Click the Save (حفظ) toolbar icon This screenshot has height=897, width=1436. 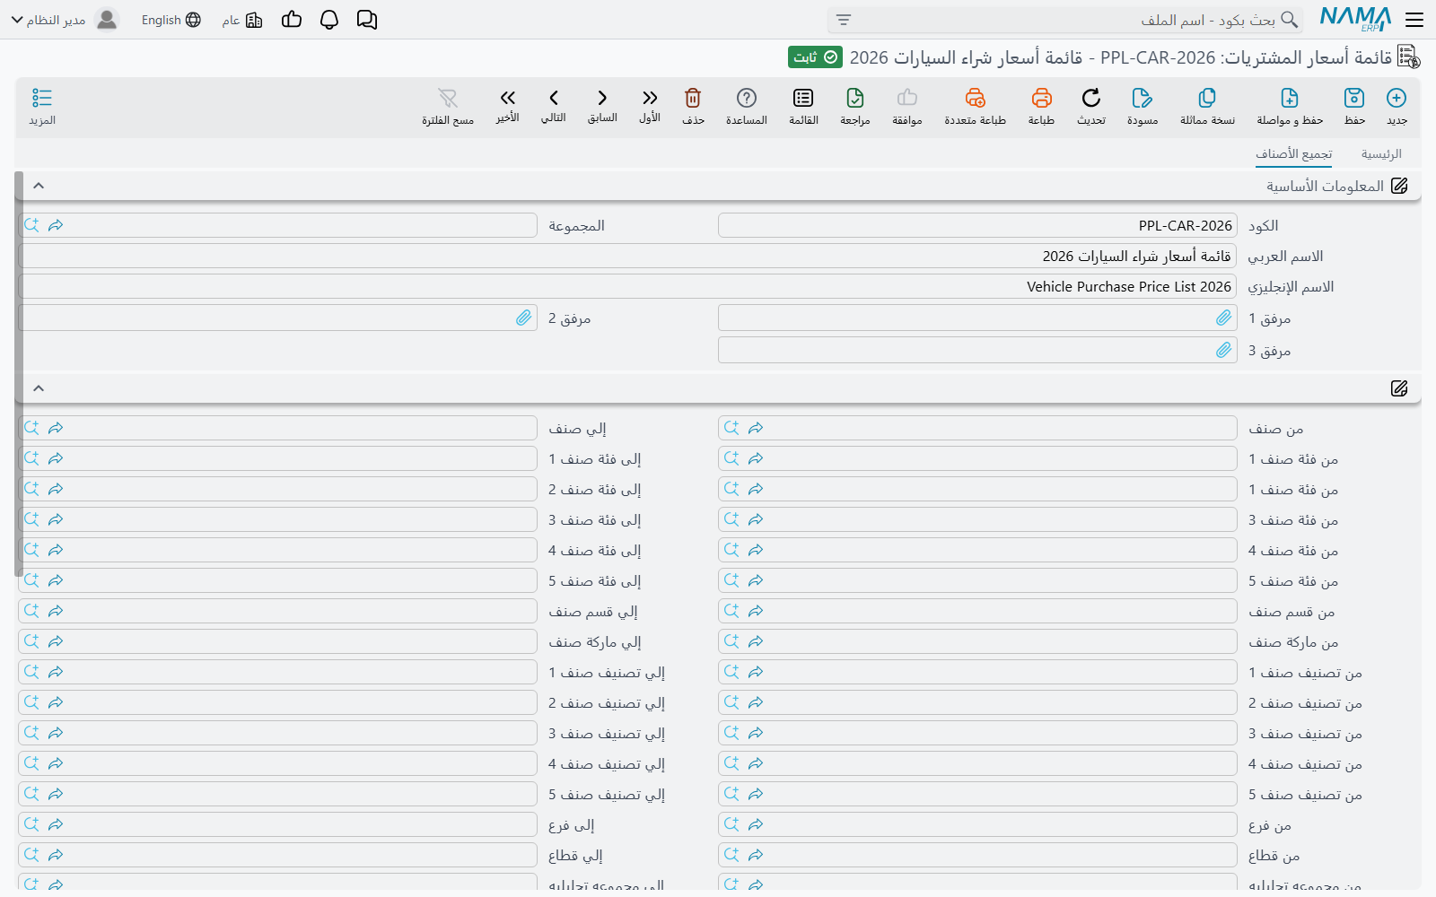1354,98
